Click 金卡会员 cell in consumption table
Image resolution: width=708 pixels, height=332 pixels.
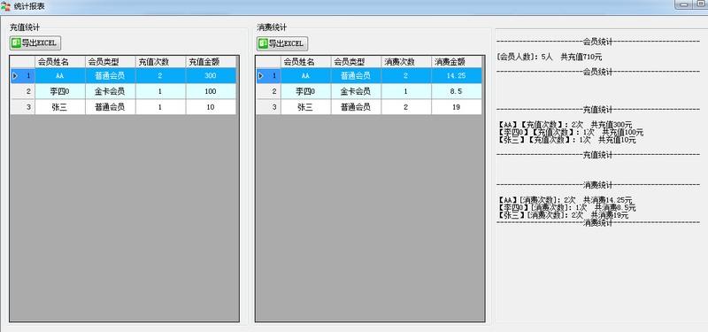coord(356,91)
